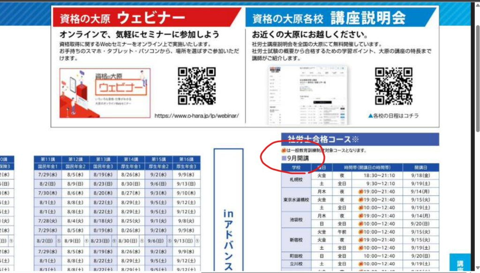Click the 札幌校 school cell
The image size is (480, 273).
pos(295,180)
